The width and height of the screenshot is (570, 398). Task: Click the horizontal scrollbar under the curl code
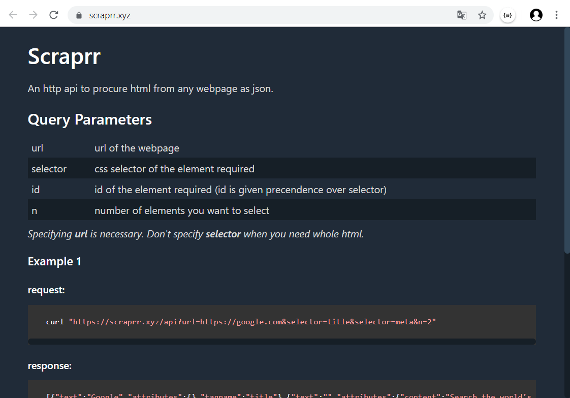point(282,342)
